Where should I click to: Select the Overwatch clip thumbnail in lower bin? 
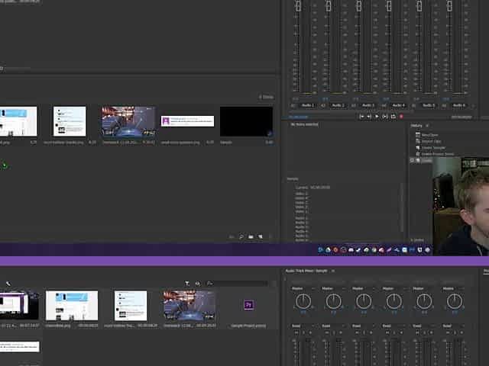(x=189, y=305)
